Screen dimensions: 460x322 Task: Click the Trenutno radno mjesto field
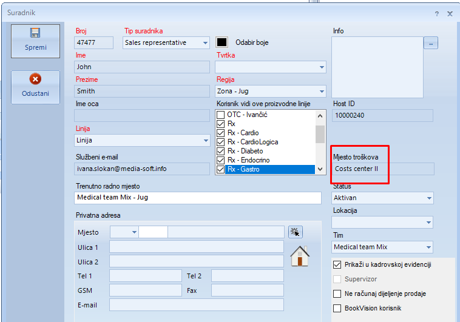coord(198,198)
